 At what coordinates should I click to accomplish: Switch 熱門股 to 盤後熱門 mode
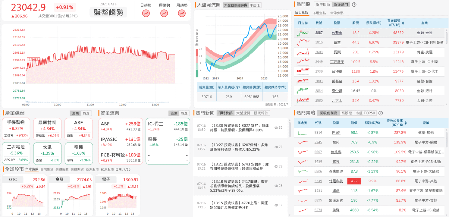(341, 5)
